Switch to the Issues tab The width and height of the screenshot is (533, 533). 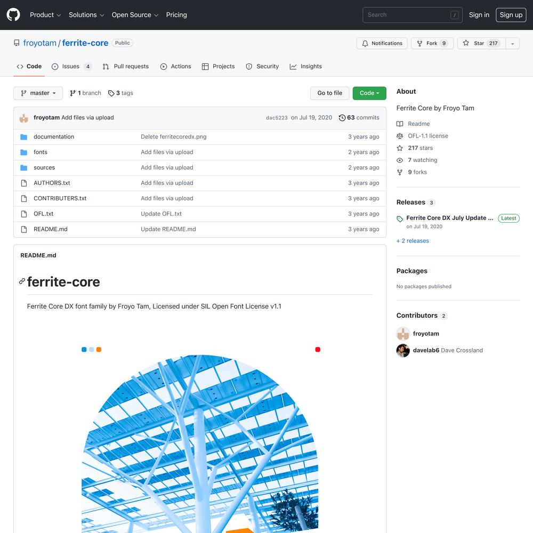click(x=71, y=66)
